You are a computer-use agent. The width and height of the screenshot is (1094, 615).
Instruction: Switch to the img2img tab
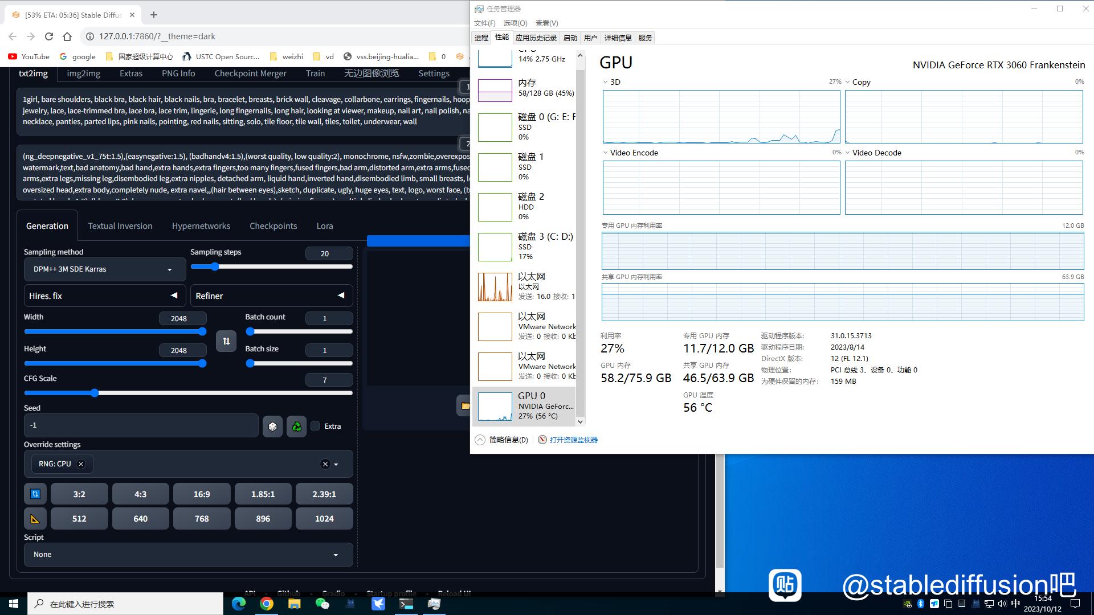pyautogui.click(x=83, y=73)
